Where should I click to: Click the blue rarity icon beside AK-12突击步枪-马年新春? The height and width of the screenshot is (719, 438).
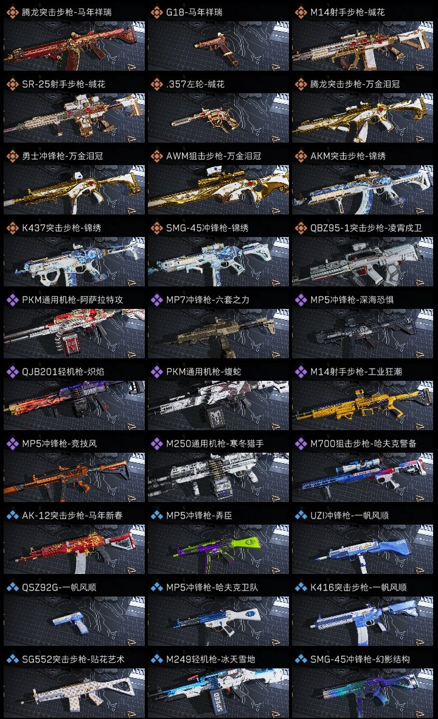tap(12, 515)
